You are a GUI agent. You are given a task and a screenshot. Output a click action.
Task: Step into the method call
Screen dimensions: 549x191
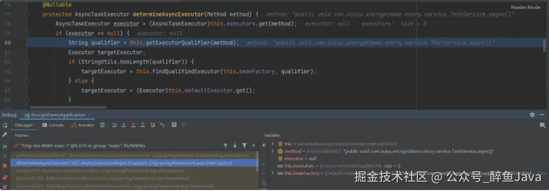click(x=124, y=125)
